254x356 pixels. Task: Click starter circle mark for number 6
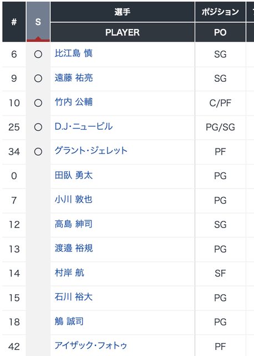pyautogui.click(x=38, y=55)
